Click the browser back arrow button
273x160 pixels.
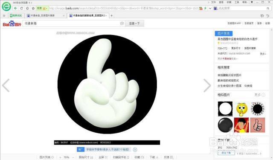(16, 8)
